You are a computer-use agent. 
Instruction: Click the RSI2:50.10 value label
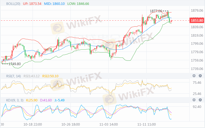[x=50, y=76]
